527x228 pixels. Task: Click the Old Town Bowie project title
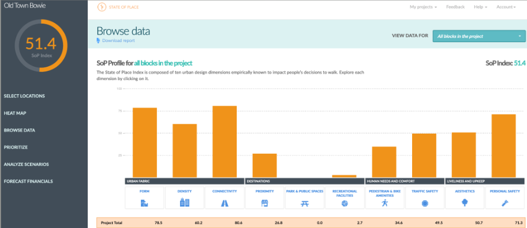[25, 5]
